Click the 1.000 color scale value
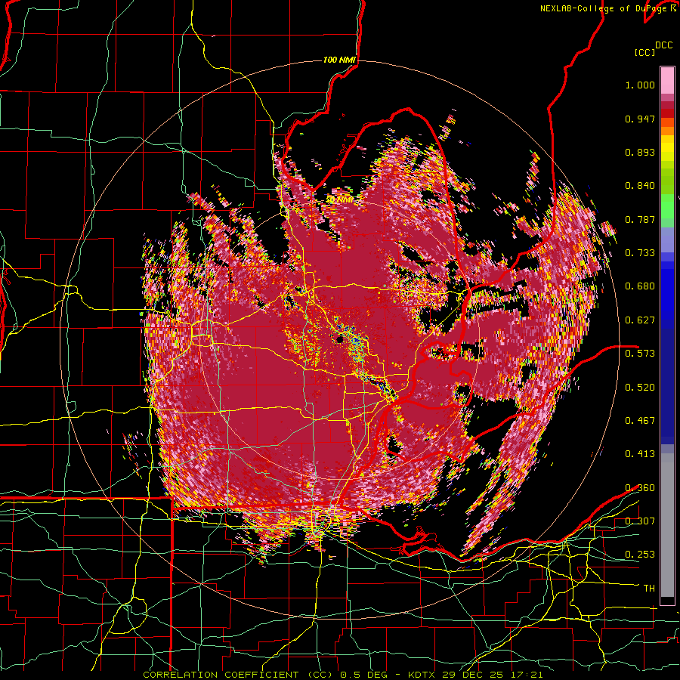The height and width of the screenshot is (680, 680). (x=640, y=85)
